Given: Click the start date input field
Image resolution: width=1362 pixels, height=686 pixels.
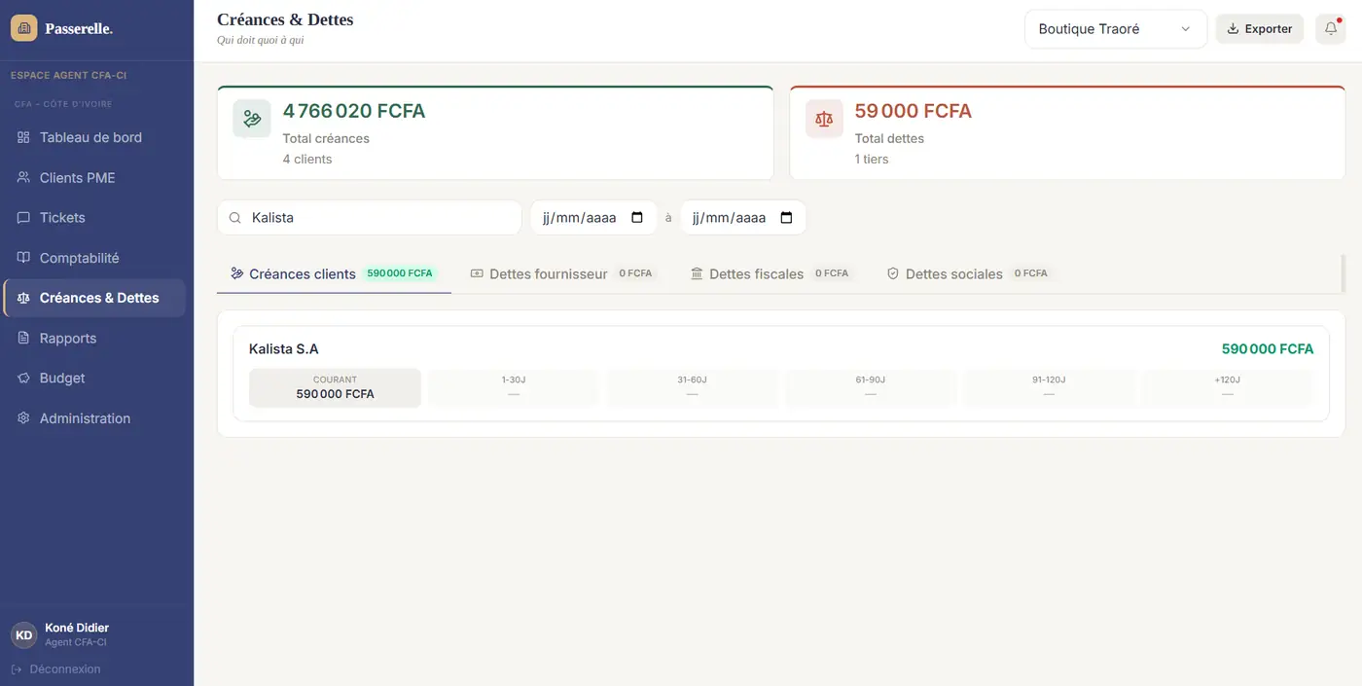Looking at the screenshot, I should 593,218.
